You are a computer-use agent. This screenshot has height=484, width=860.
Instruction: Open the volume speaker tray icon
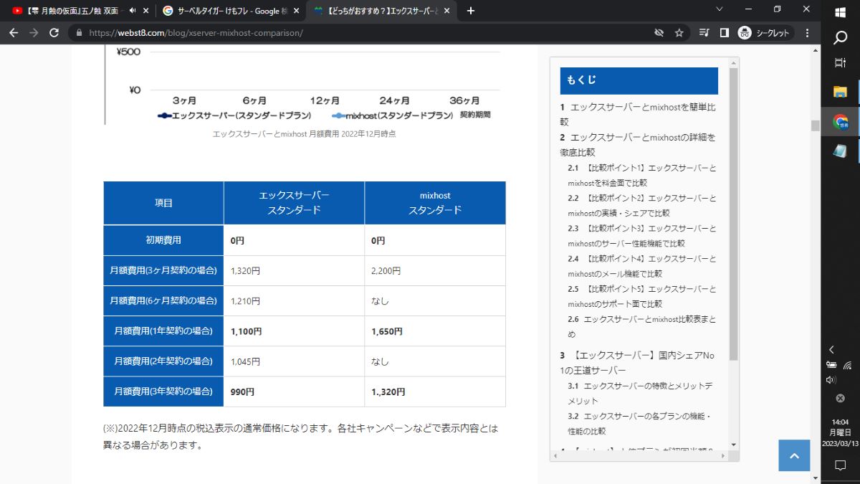(x=831, y=380)
